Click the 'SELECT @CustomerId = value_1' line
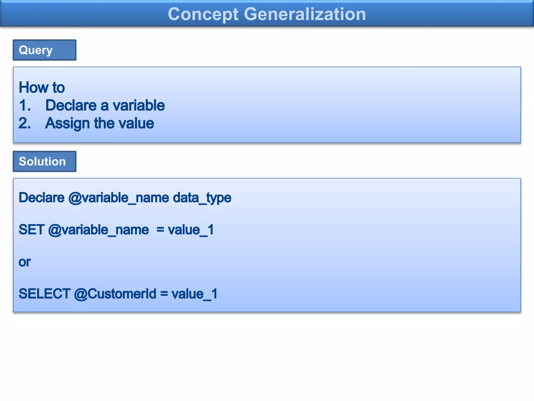 coord(118,294)
